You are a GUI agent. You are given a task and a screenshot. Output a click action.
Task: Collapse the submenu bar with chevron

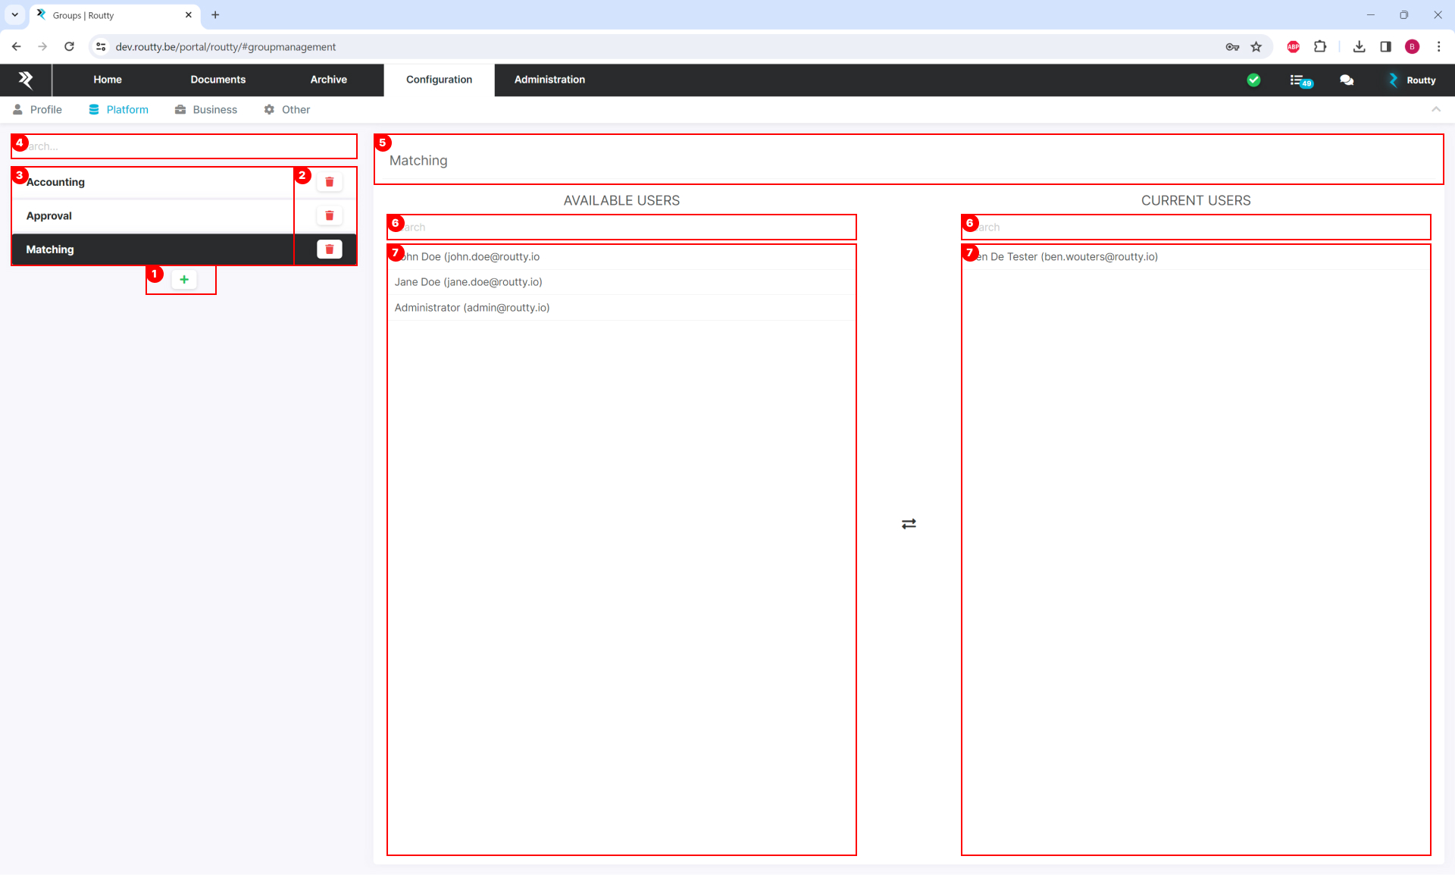point(1435,110)
